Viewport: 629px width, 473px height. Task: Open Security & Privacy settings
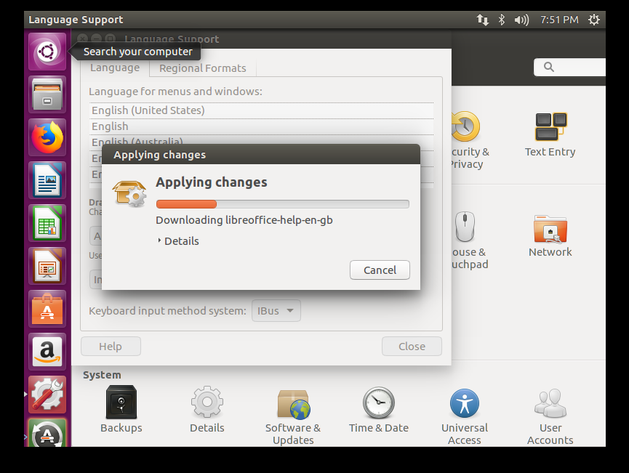(x=470, y=140)
